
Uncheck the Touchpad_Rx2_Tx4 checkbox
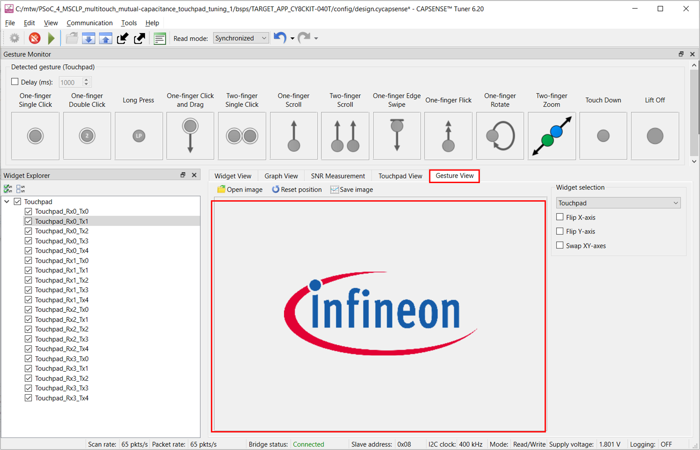point(28,349)
